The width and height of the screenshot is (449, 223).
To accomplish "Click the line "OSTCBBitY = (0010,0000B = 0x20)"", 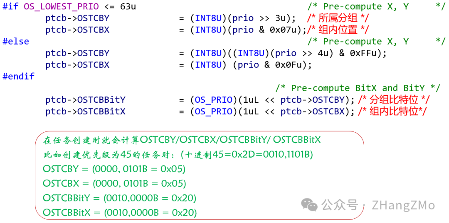I will pyautogui.click(x=119, y=198).
